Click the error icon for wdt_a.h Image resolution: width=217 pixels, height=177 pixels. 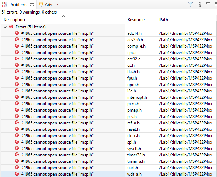pyautogui.click(x=17, y=174)
